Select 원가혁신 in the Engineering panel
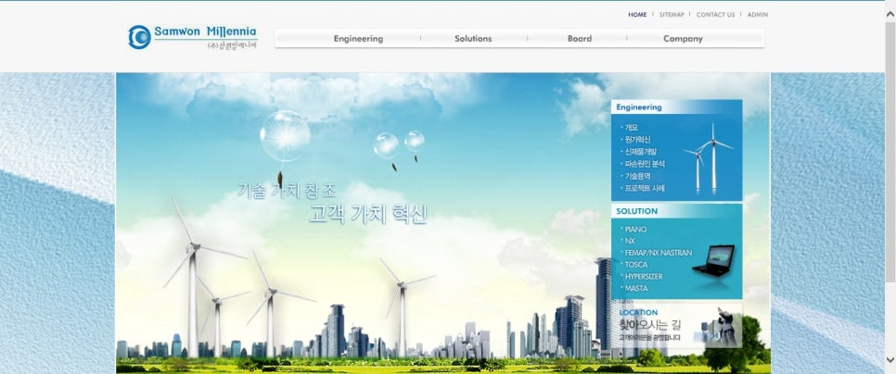The height and width of the screenshot is (374, 896). pos(636,139)
